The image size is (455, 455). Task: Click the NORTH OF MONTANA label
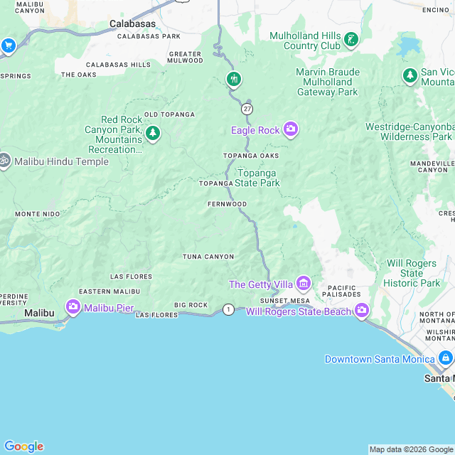coord(437,318)
